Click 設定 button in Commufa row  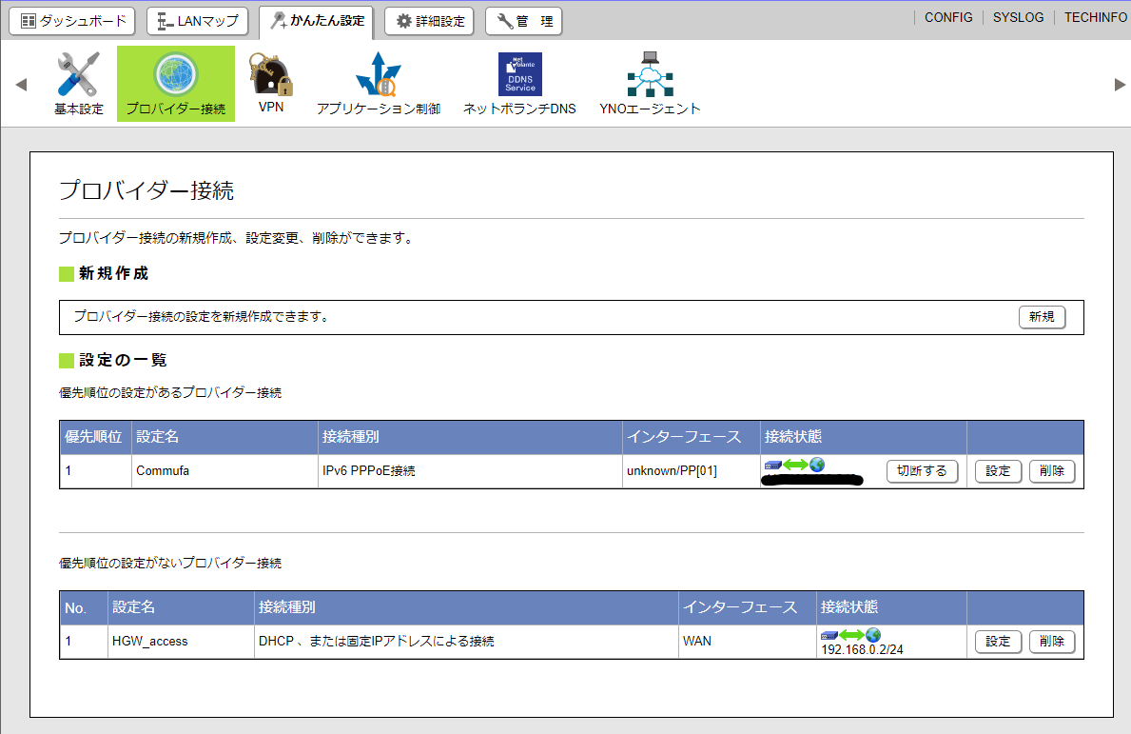coord(998,470)
